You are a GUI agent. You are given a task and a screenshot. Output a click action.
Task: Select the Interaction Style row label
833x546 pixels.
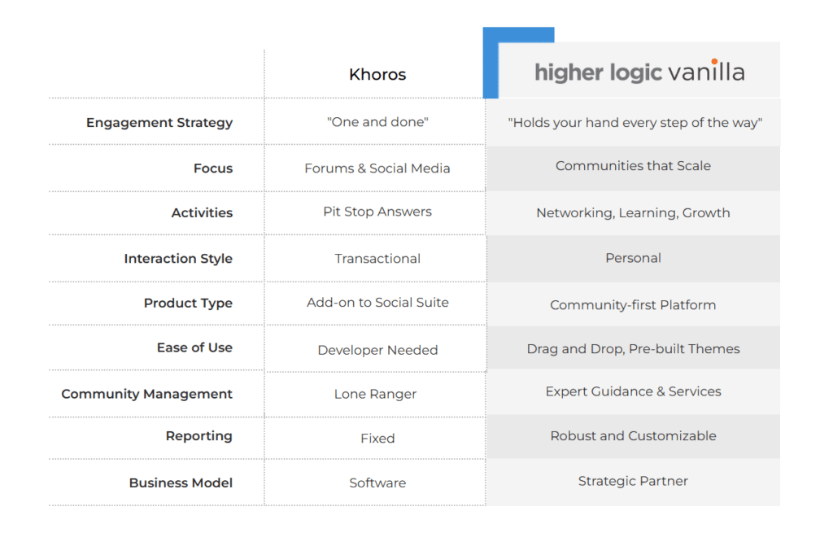coord(178,259)
